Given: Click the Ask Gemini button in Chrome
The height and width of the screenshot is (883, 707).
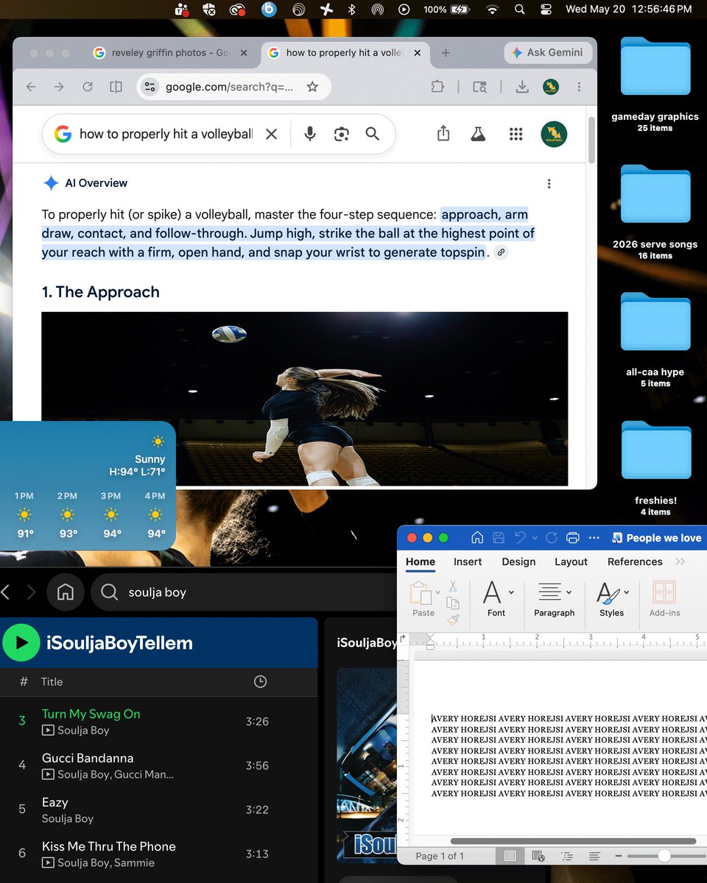Looking at the screenshot, I should [548, 52].
